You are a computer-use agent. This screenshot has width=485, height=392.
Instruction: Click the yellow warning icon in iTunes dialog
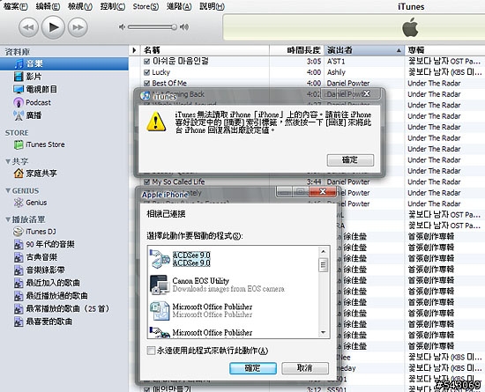tap(156, 122)
